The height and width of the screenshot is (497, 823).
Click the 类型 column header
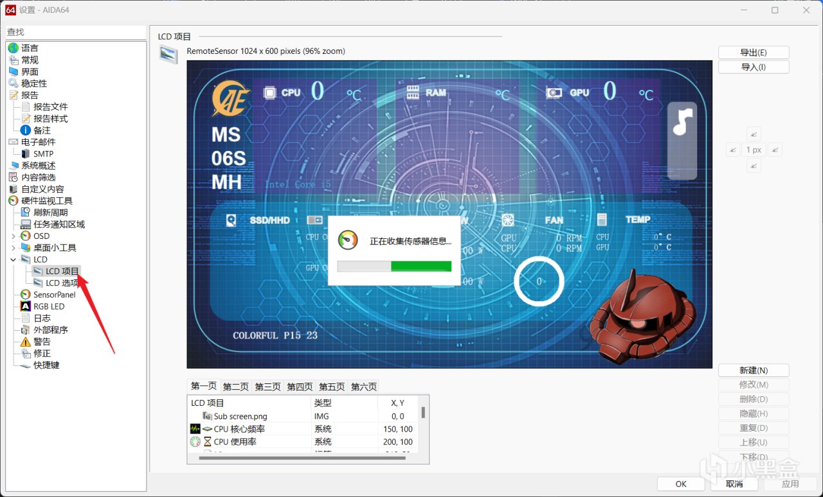click(344, 403)
